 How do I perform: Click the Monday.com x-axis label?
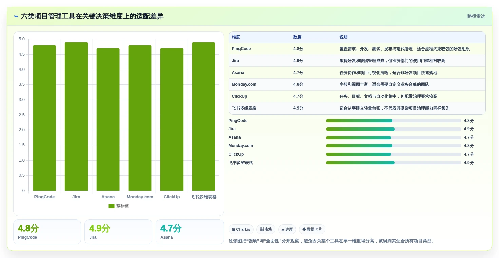pyautogui.click(x=140, y=197)
